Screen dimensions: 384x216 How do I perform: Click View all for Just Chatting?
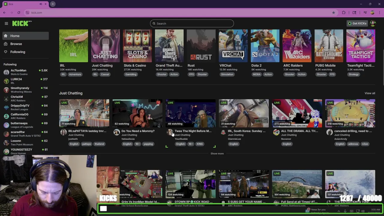click(x=370, y=93)
